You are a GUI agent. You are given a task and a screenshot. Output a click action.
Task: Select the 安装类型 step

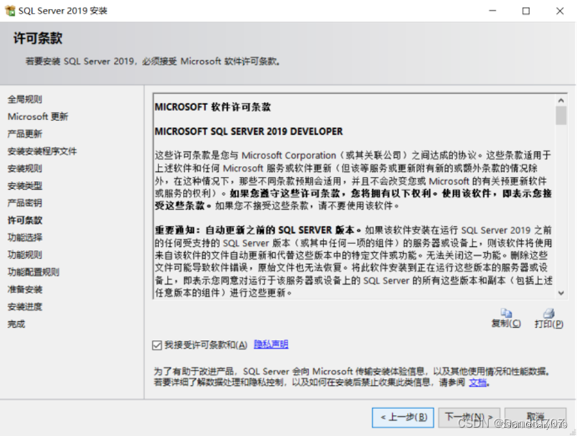[25, 186]
